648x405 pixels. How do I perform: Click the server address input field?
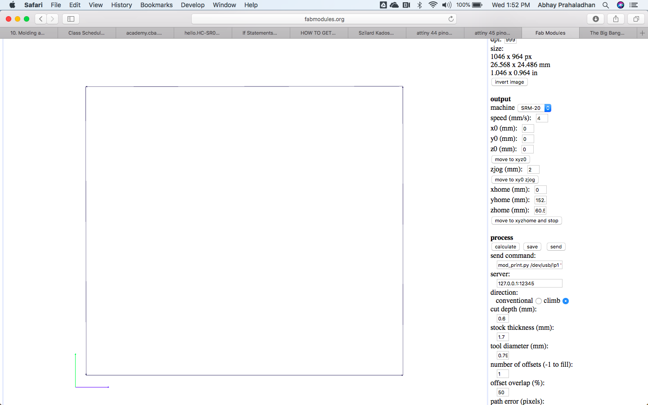coord(530,283)
